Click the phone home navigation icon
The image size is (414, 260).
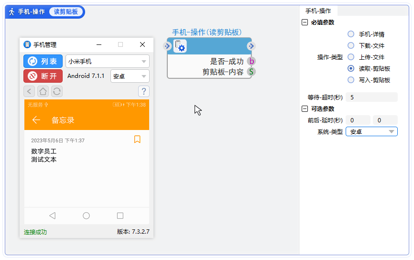43,91
